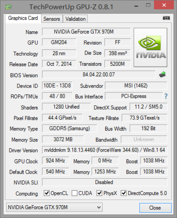
Task: Click the Memory Type GDDR5 (Samsung)
Action: (69, 128)
